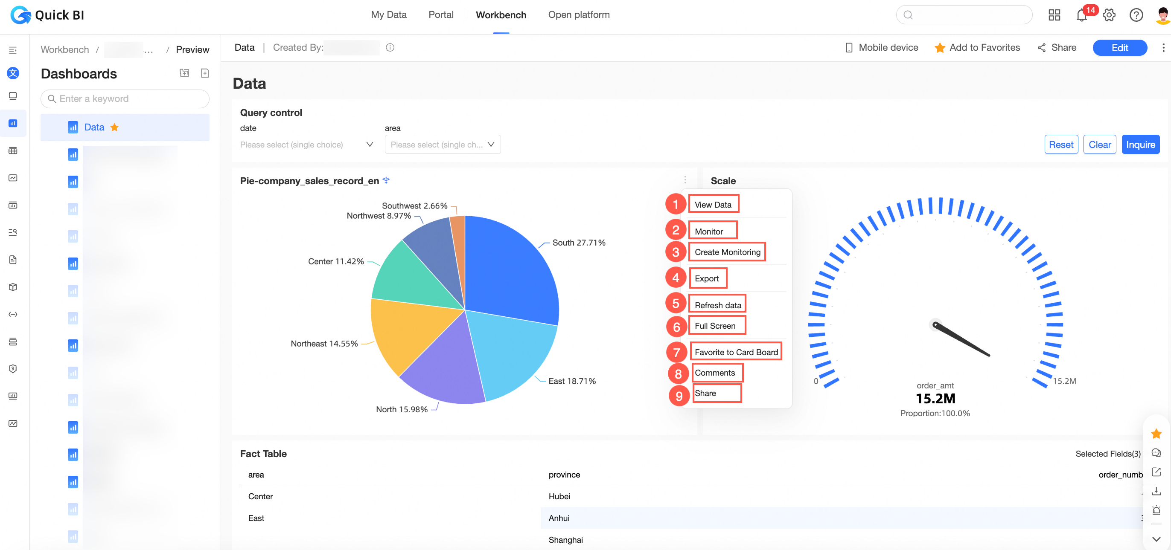
Task: Open the user avatar menu
Action: pyautogui.click(x=1162, y=15)
